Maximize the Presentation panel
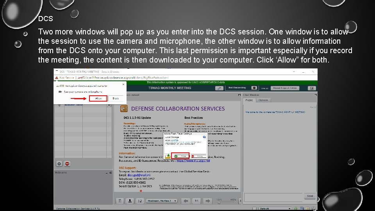Viewport: 375px width, 211px height. [x=239, y=95]
